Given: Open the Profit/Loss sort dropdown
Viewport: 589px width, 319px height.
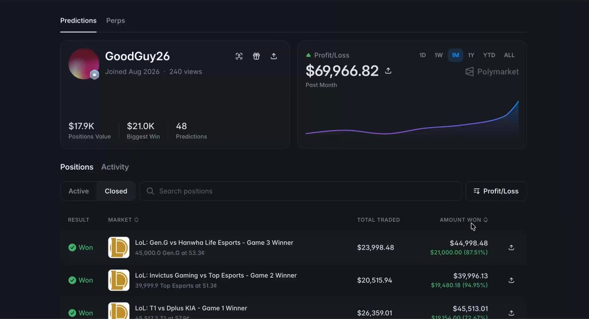Looking at the screenshot, I should point(496,191).
